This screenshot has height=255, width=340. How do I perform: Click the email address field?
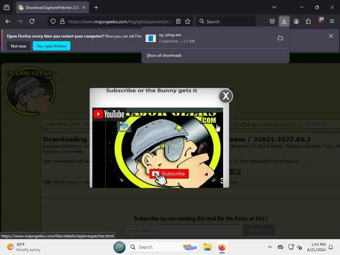click(184, 230)
